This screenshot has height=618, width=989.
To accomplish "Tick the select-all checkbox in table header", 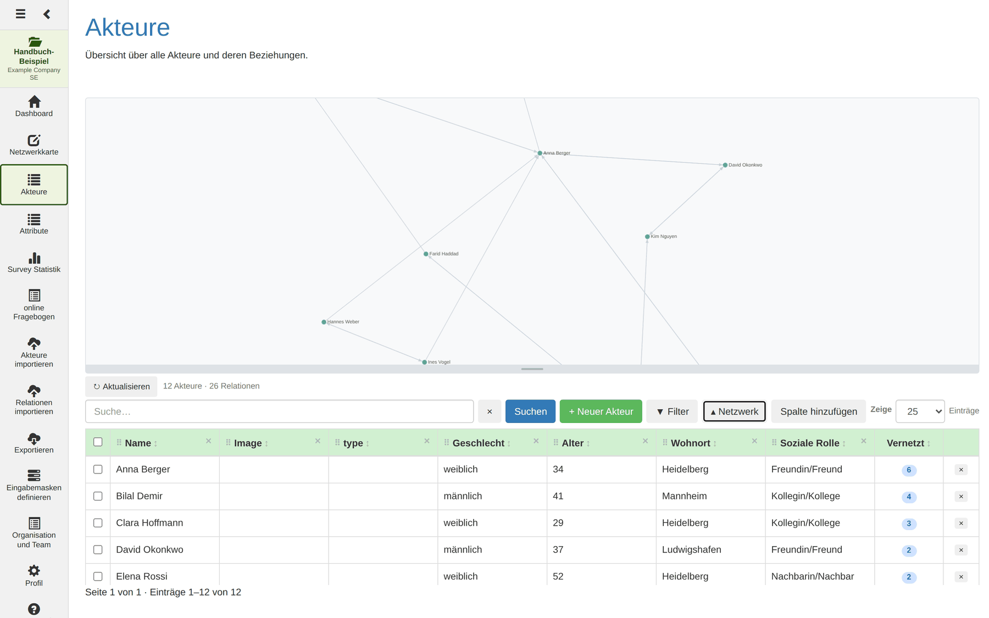I will (x=98, y=442).
